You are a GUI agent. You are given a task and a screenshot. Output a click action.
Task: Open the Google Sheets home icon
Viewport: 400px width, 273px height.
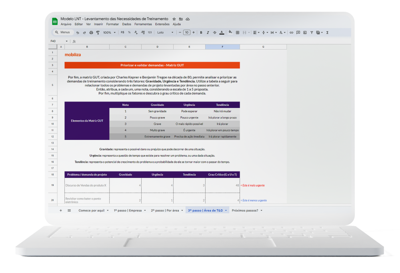[55, 22]
